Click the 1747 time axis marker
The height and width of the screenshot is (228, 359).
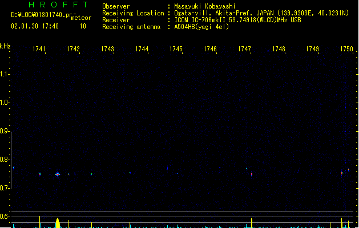pyautogui.click(x=244, y=49)
